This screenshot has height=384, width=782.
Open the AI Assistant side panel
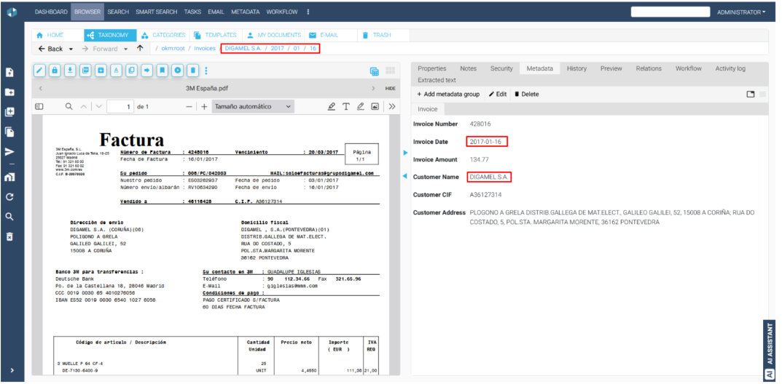(x=769, y=349)
